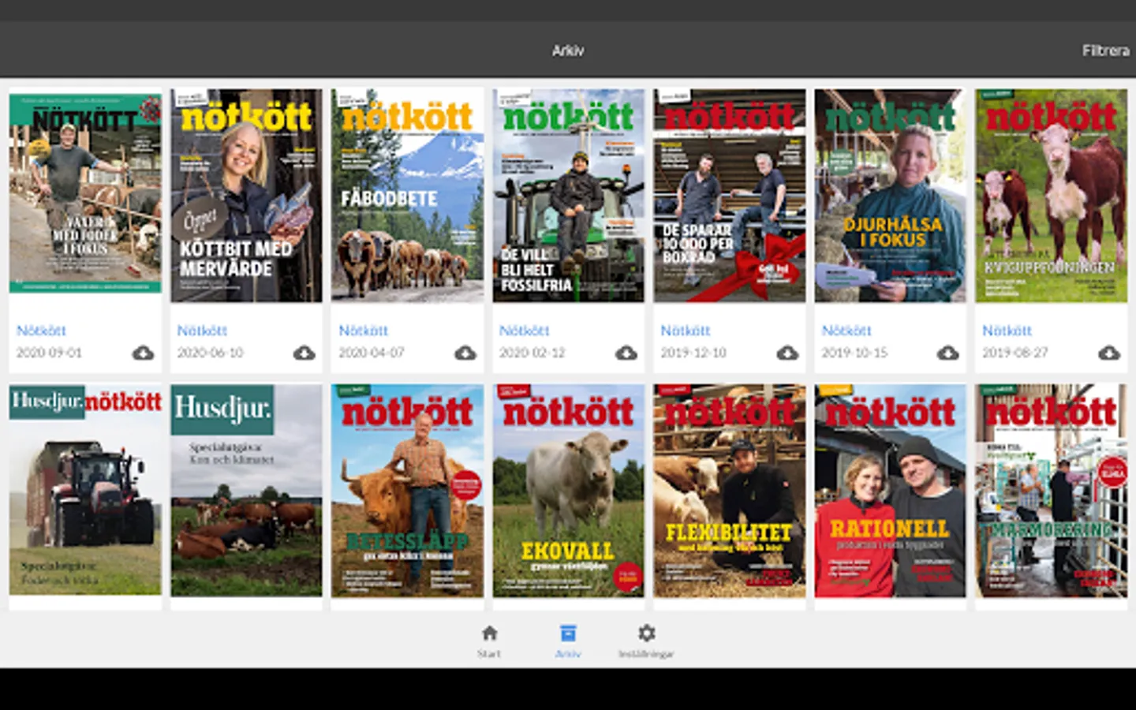Open the 'Ekovall' magazine cover
Viewport: 1136px width, 710px height.
568,491
